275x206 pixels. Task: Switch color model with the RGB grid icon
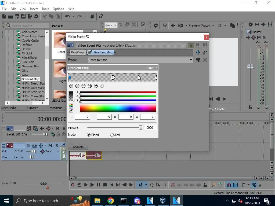71,106
